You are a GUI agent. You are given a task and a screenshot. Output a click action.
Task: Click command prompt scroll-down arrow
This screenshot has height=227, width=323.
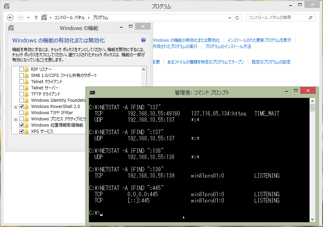[x=313, y=219]
